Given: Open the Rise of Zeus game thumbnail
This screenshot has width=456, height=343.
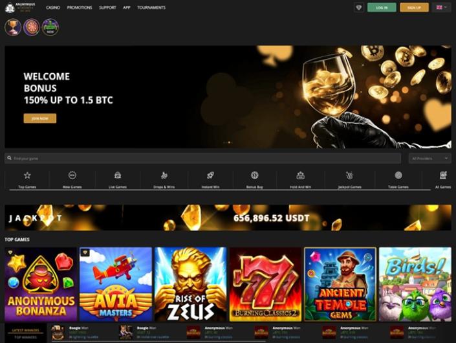Looking at the screenshot, I should coord(190,284).
